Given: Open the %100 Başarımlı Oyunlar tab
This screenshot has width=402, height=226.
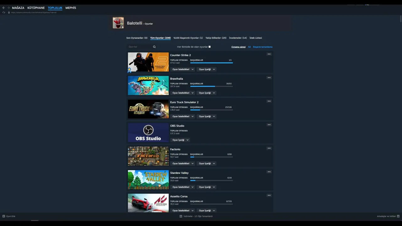Looking at the screenshot, I should click(188, 38).
